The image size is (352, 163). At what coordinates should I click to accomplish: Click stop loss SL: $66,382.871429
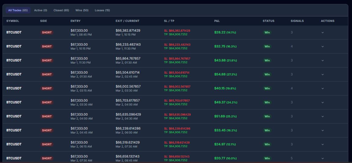coord(177,31)
